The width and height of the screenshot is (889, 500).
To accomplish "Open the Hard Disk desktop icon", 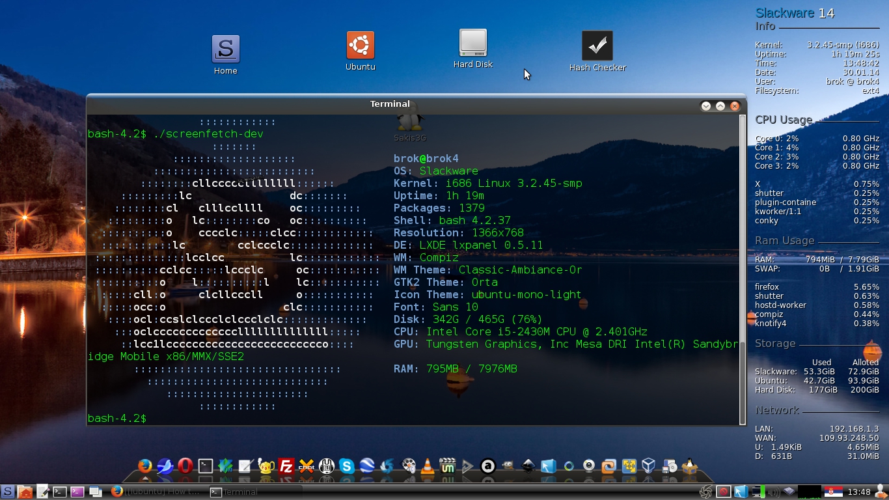I will pyautogui.click(x=473, y=43).
